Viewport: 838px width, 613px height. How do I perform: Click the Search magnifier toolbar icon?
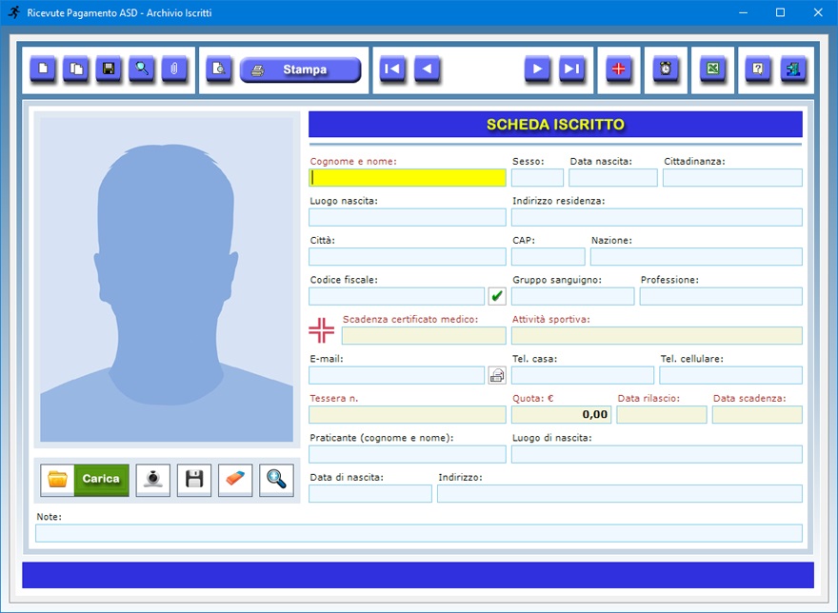coord(142,69)
